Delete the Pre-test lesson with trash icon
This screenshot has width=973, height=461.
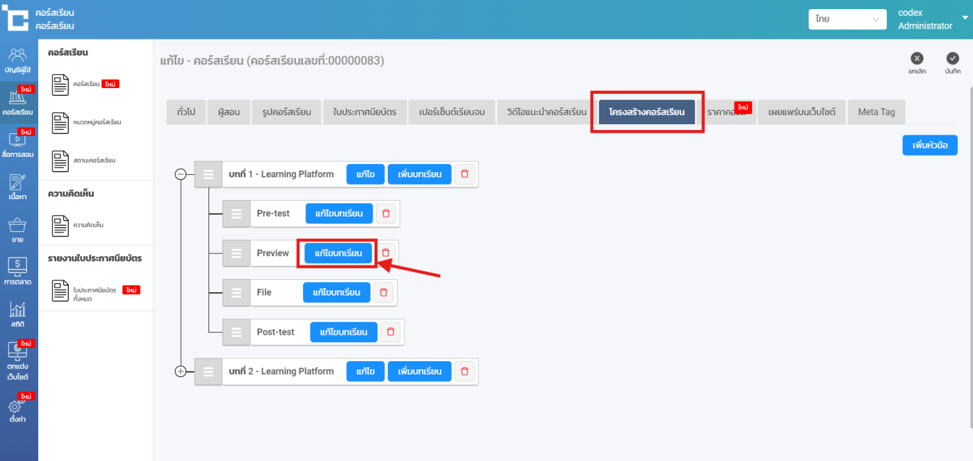[386, 214]
